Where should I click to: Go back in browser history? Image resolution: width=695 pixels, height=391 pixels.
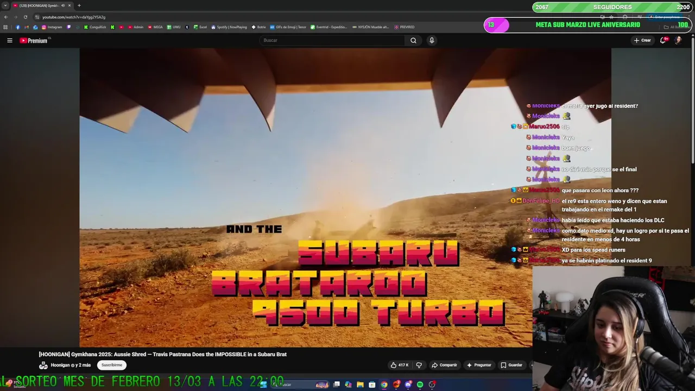tap(6, 17)
